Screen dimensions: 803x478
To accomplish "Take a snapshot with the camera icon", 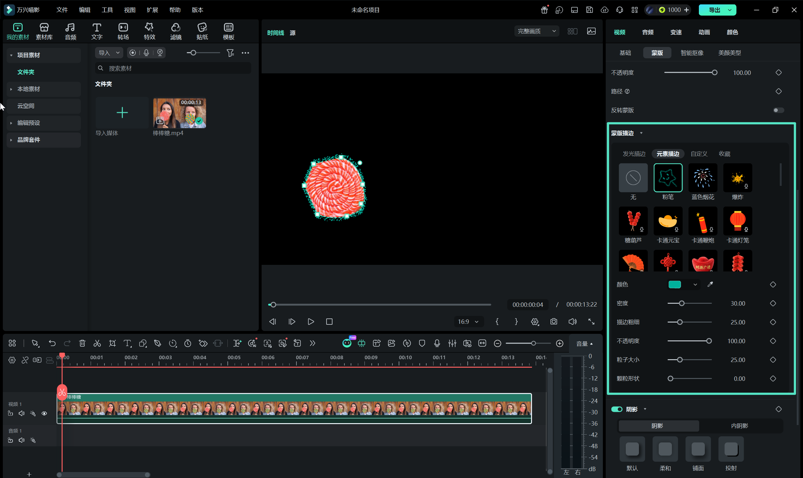I will (x=554, y=322).
